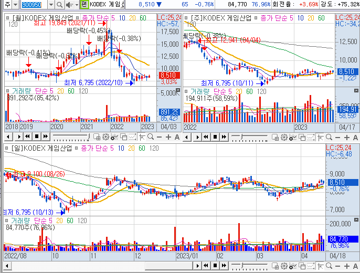Step monthly chart back one bar

point(8,137)
